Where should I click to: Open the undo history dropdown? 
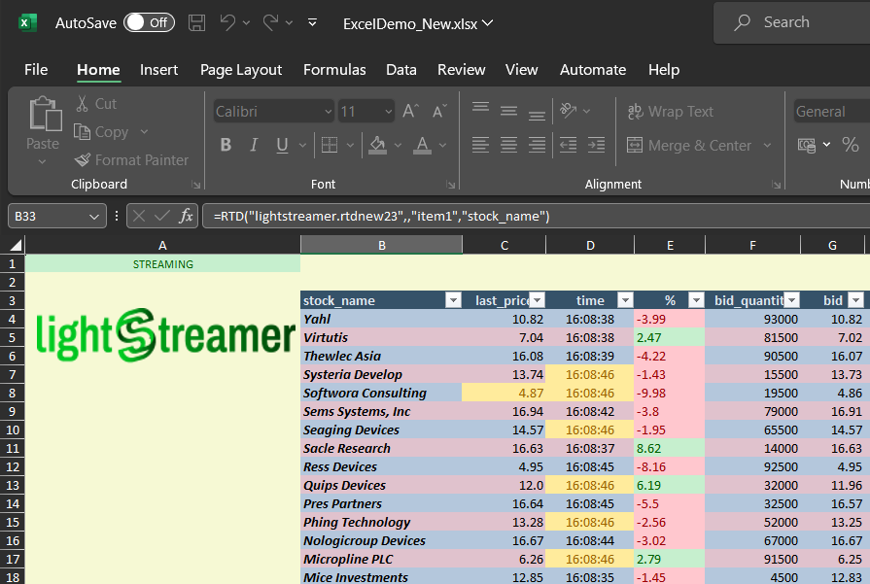pyautogui.click(x=246, y=22)
